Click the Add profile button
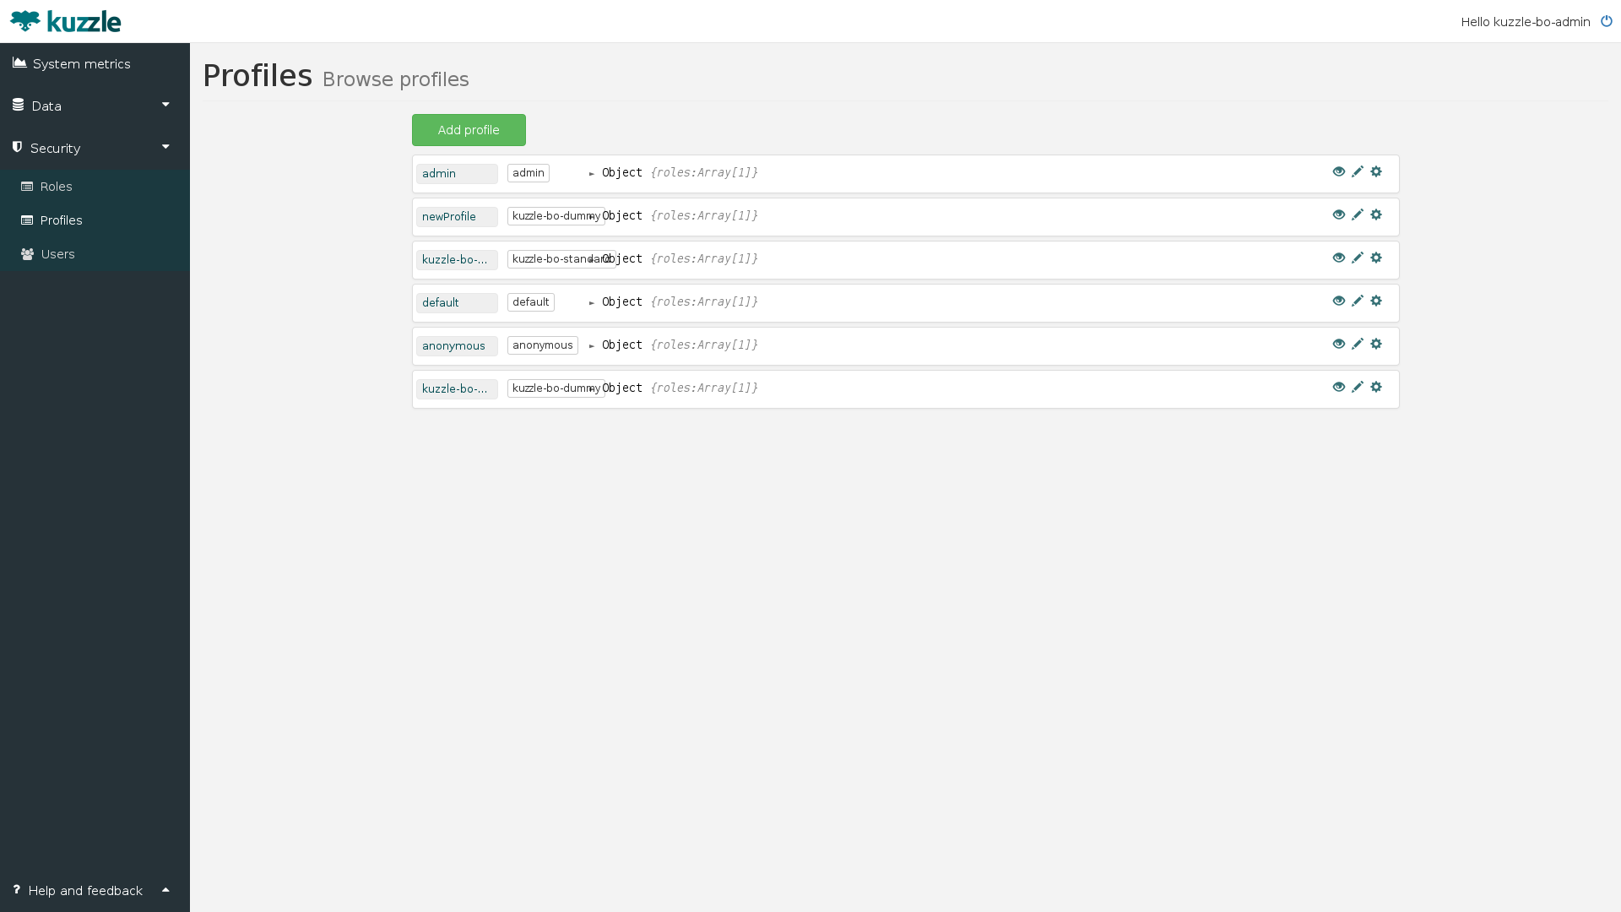 (x=469, y=130)
